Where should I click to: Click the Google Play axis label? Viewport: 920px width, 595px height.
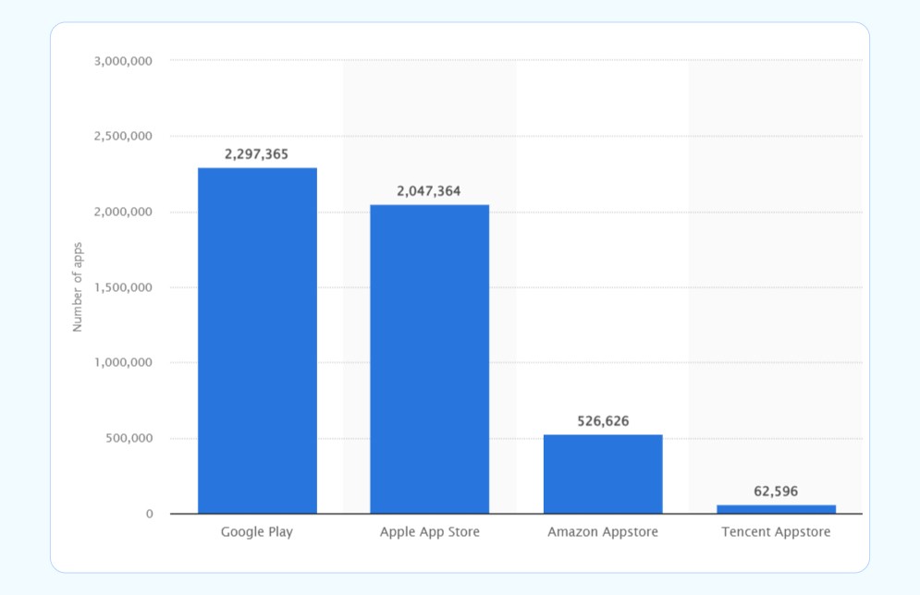[x=257, y=532]
